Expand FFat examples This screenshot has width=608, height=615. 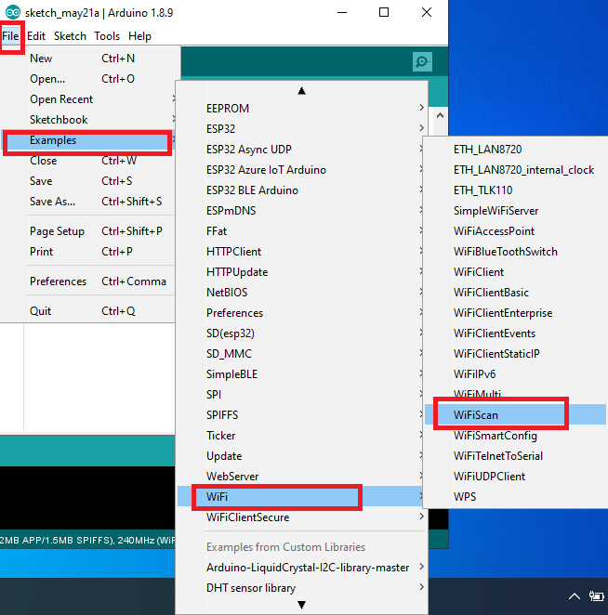300,231
